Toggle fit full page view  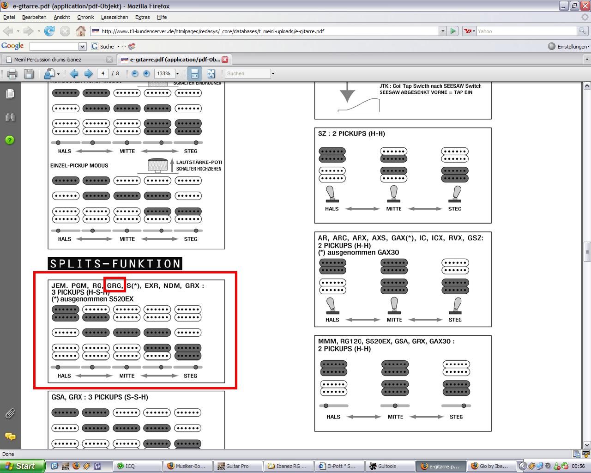point(211,73)
